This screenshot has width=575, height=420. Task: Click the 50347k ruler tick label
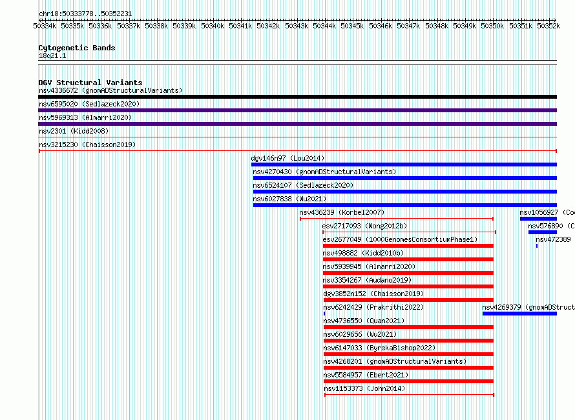pyautogui.click(x=408, y=26)
